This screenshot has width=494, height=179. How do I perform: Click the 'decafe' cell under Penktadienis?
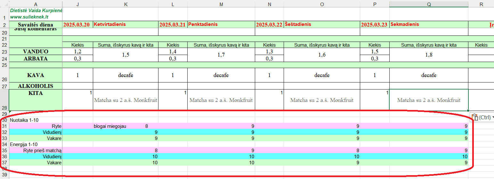[x=221, y=75]
